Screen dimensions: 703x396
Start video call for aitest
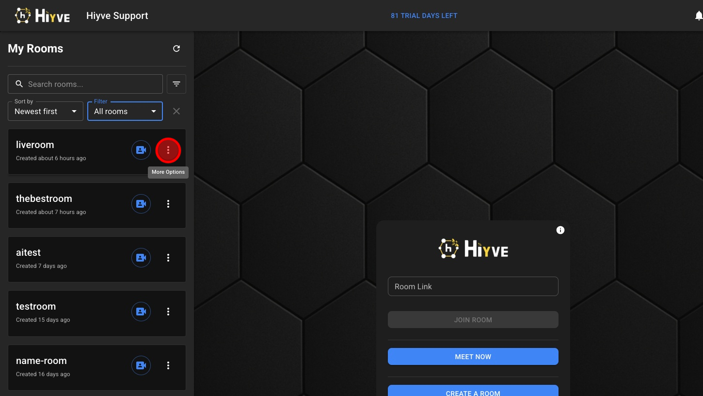pos(141,258)
